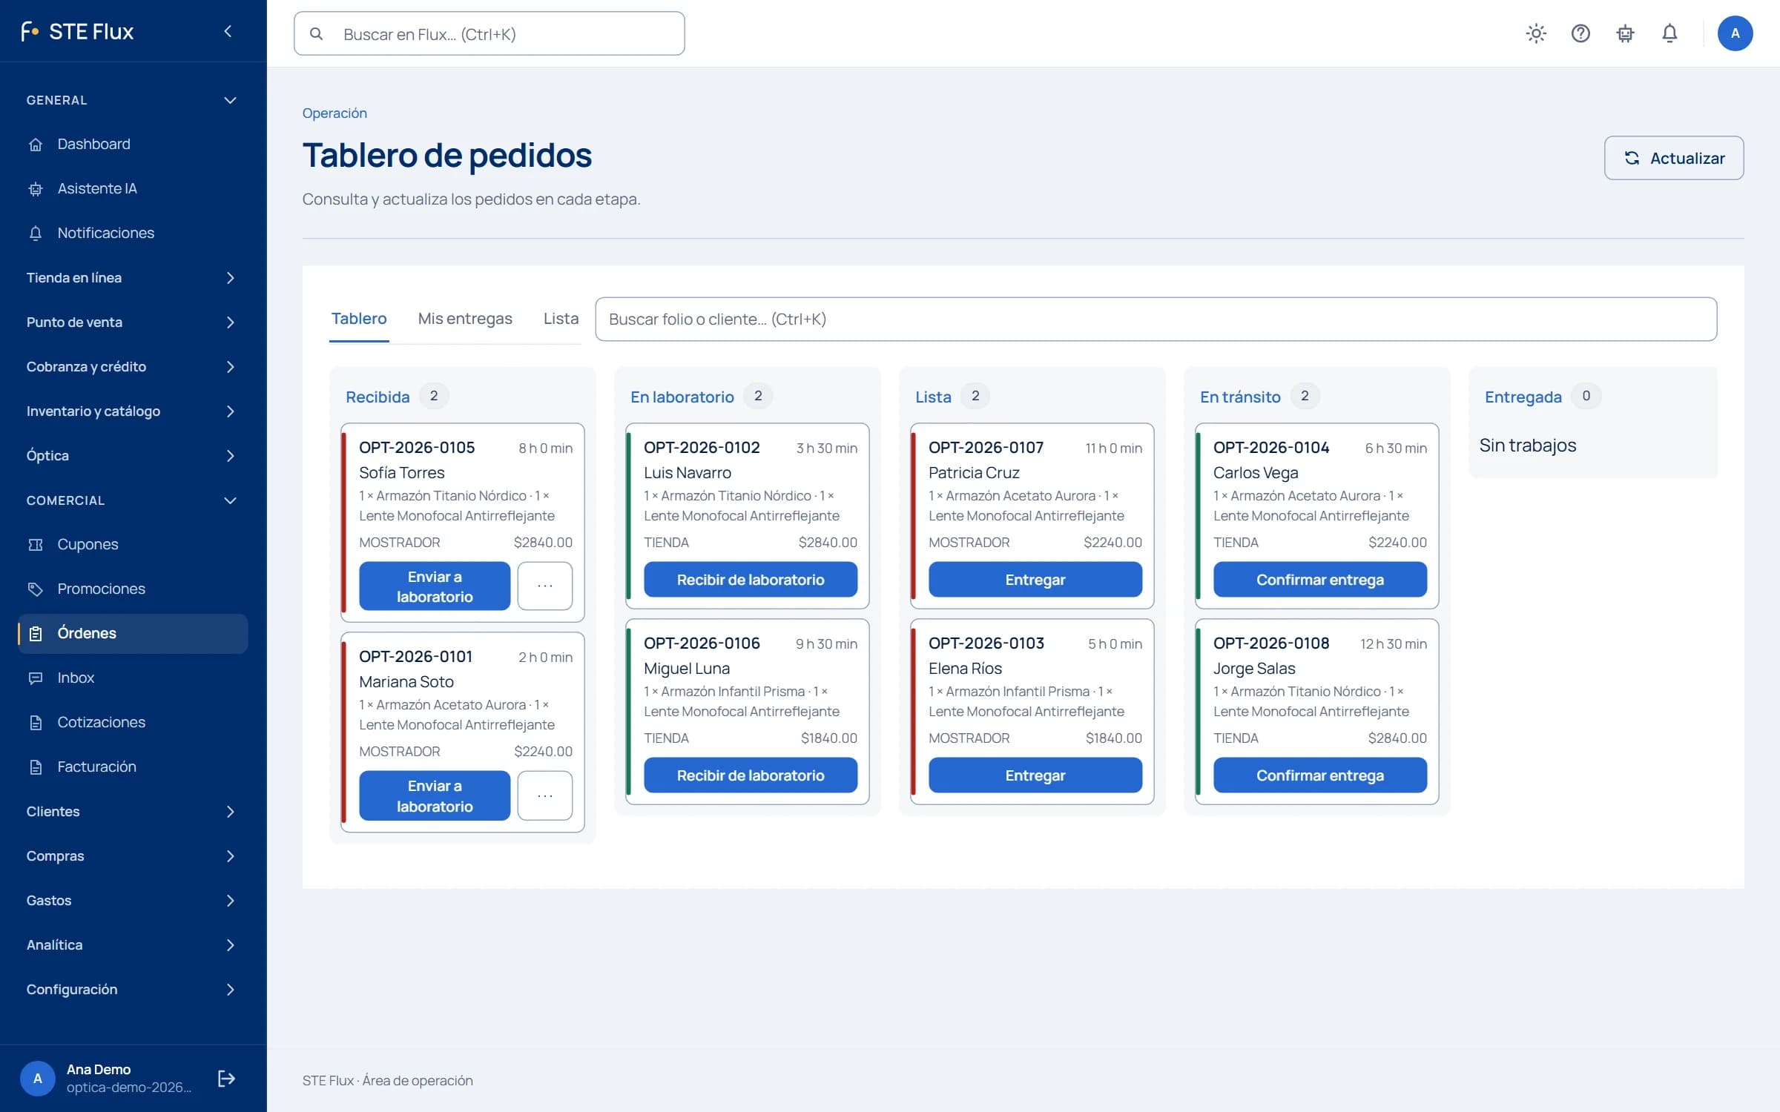The width and height of the screenshot is (1780, 1112).
Task: Open Inbox in the sidebar
Action: coord(133,678)
